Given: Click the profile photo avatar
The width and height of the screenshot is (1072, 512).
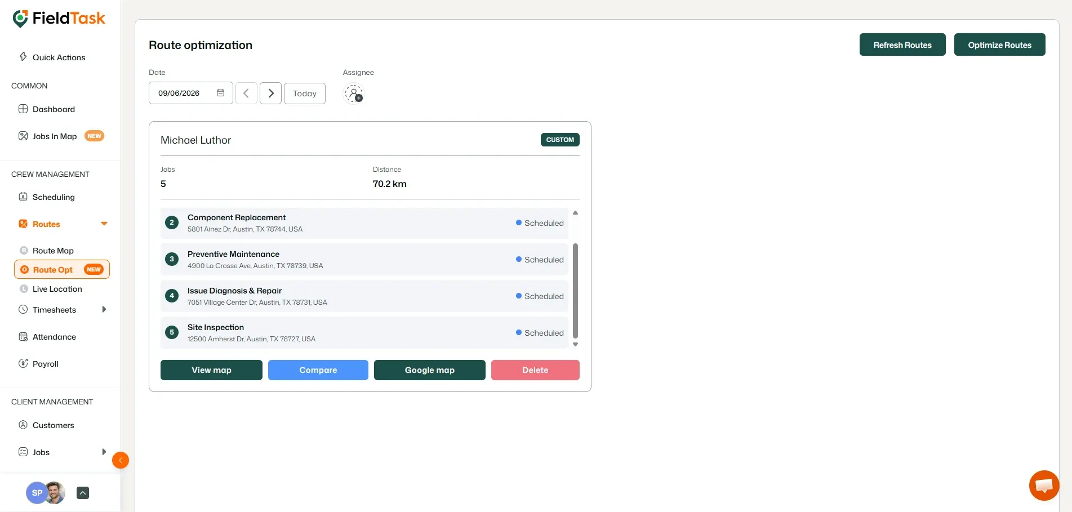Looking at the screenshot, I should (x=55, y=493).
